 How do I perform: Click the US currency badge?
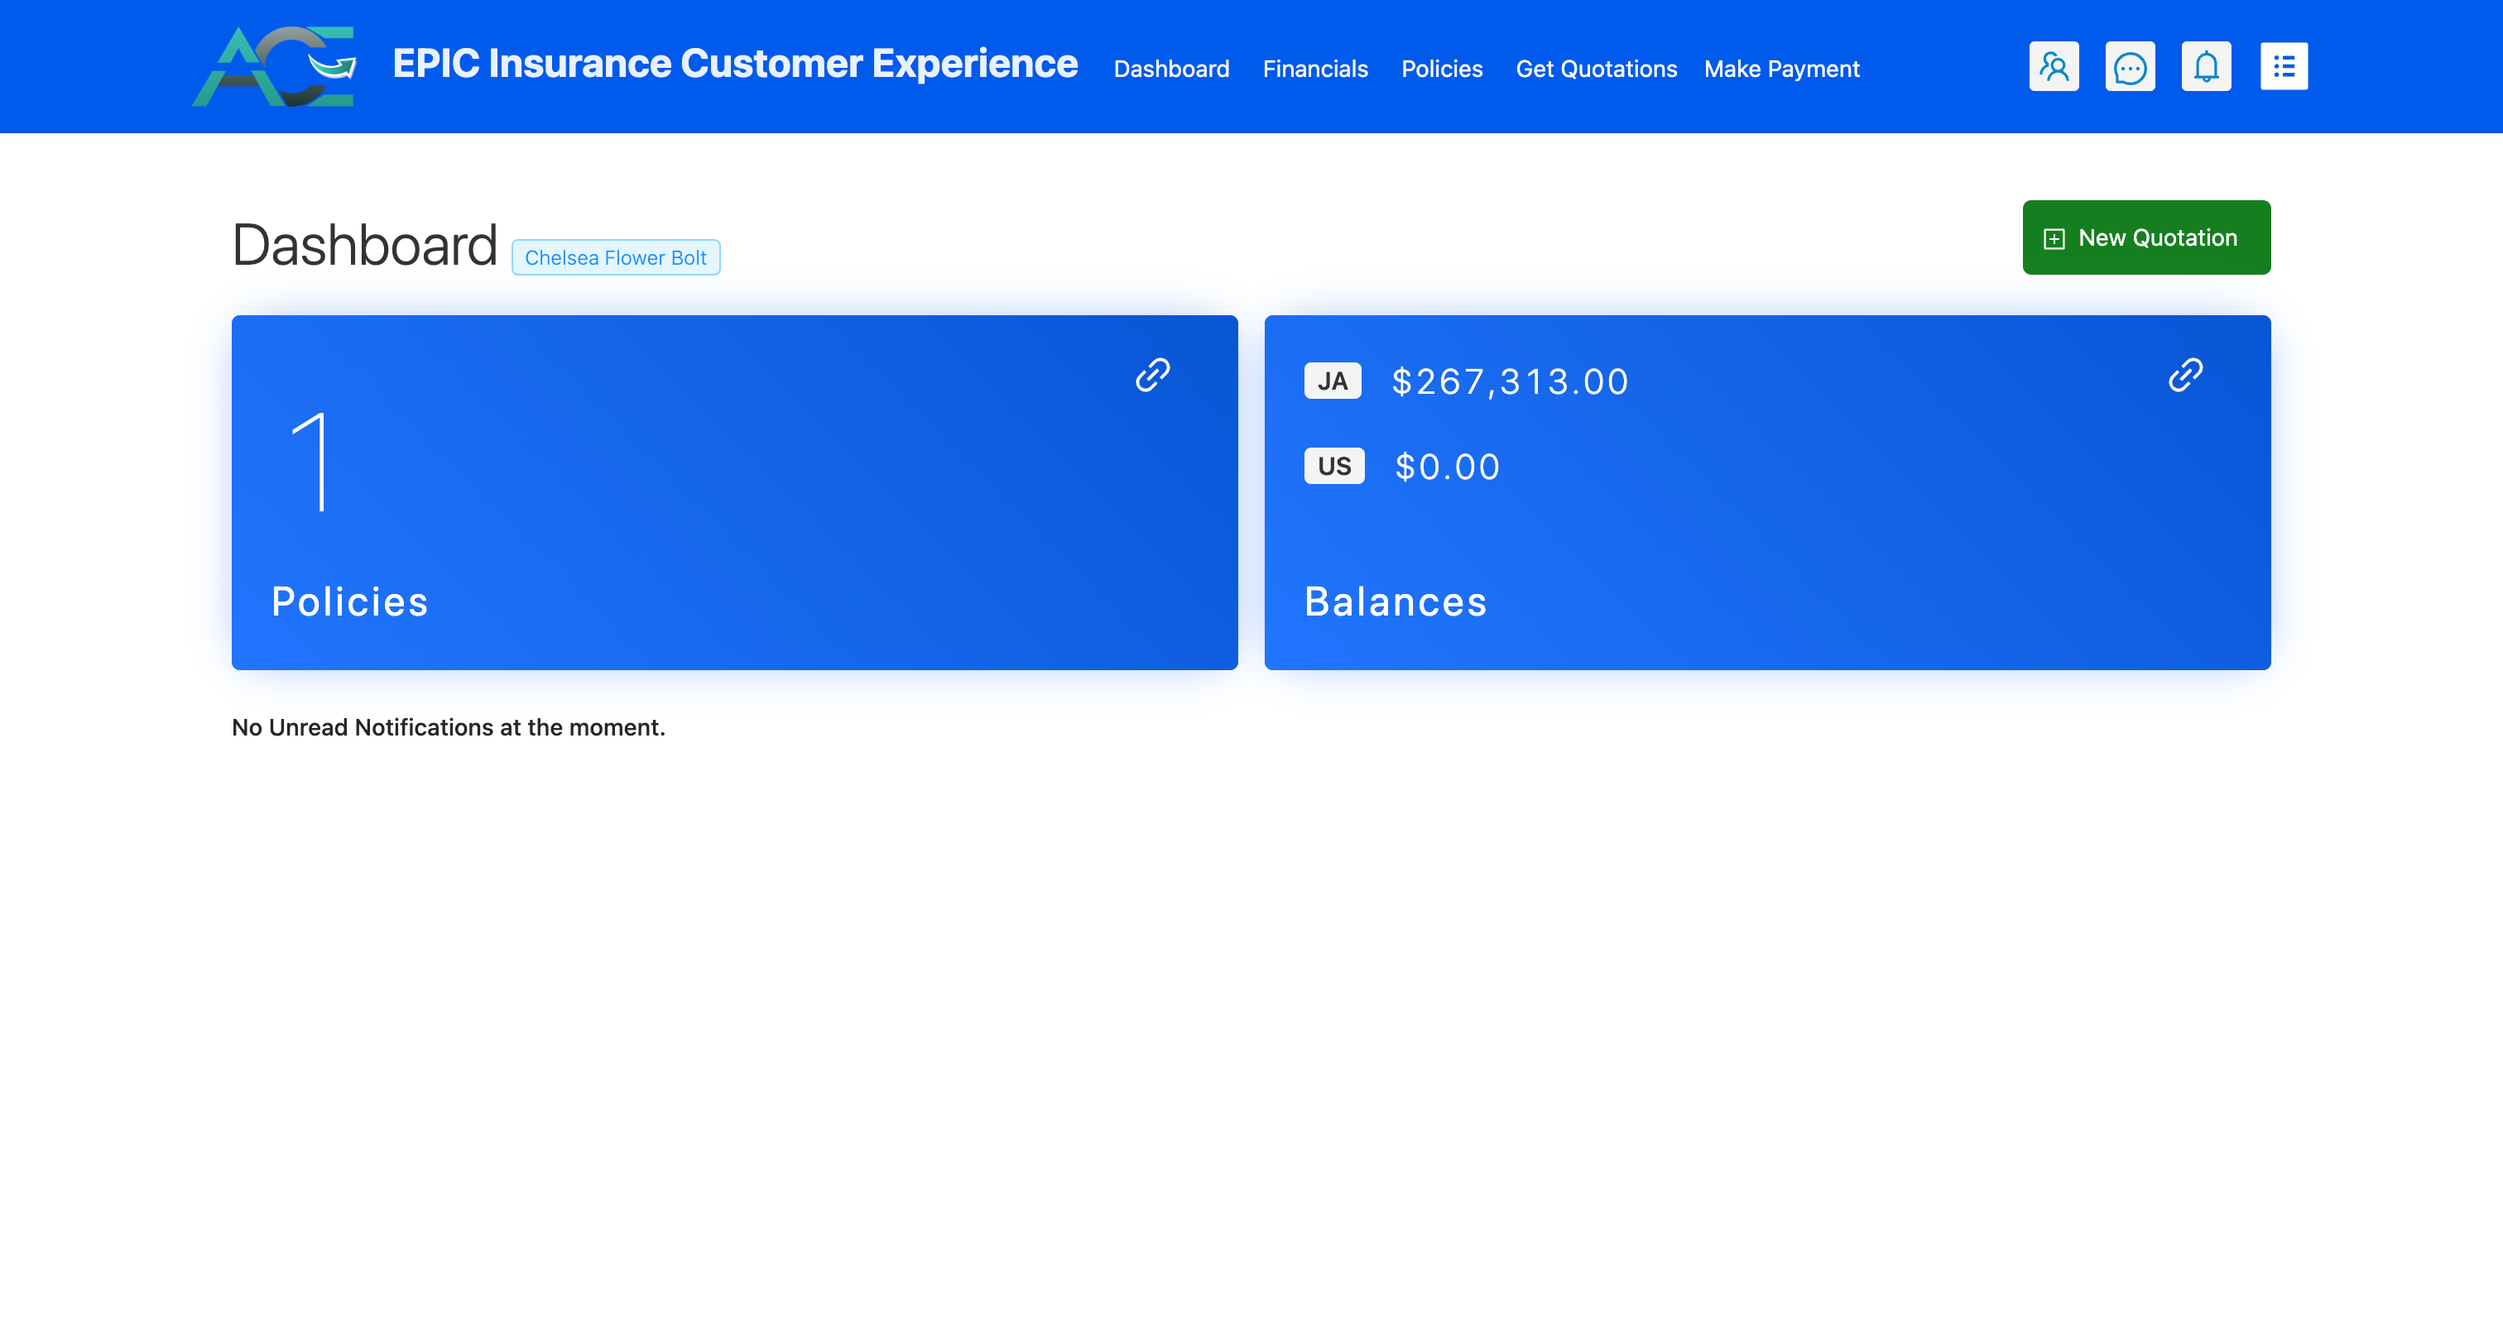pos(1333,466)
